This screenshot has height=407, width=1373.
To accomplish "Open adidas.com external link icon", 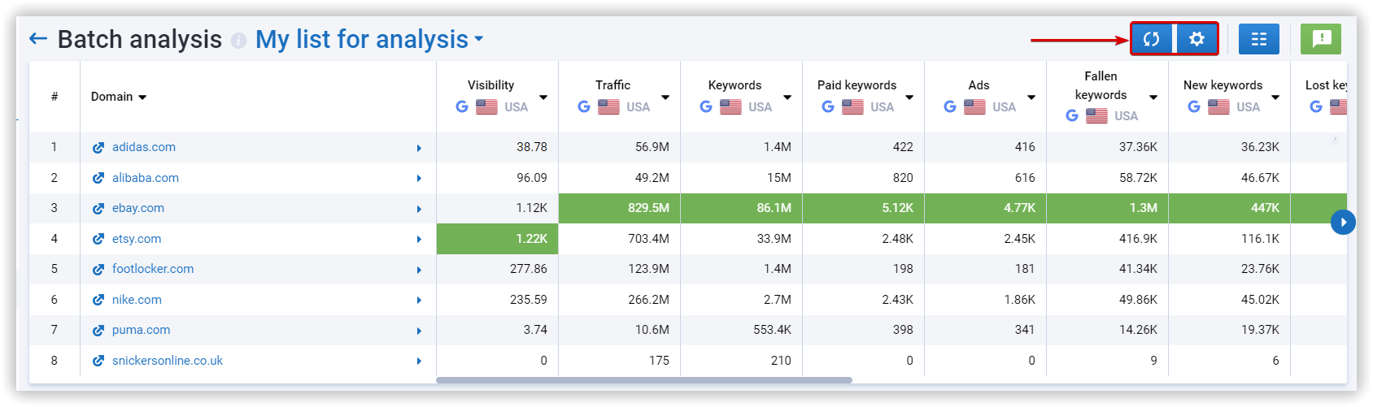I will tap(98, 148).
